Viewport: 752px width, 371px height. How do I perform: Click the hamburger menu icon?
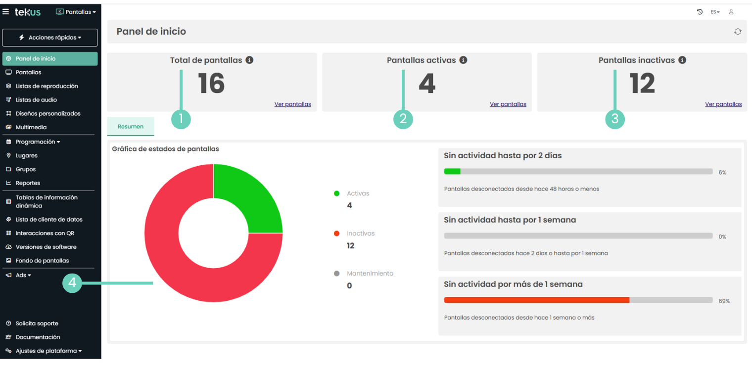[x=6, y=12]
